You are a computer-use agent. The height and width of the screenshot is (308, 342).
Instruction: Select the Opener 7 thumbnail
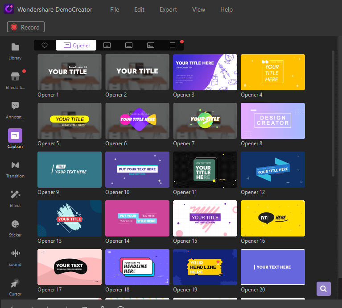point(205,121)
